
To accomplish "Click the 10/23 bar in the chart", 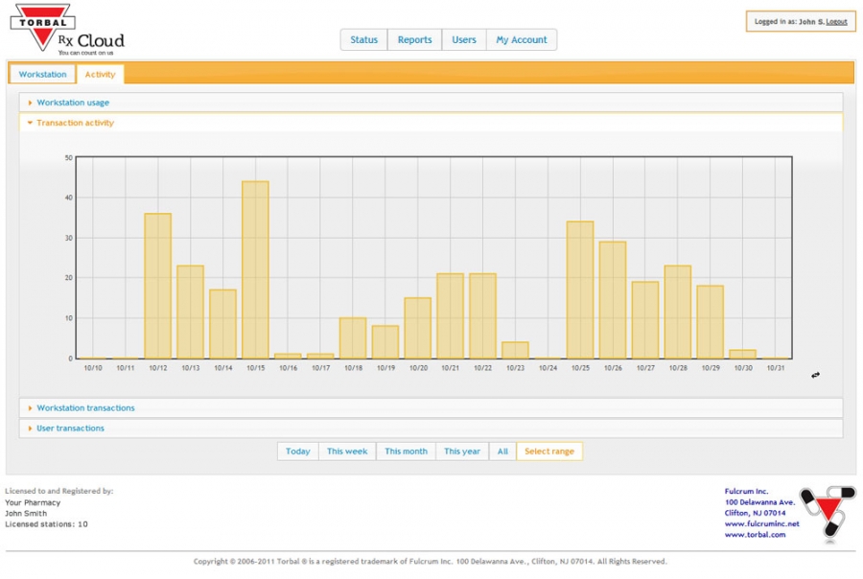I will tap(515, 350).
